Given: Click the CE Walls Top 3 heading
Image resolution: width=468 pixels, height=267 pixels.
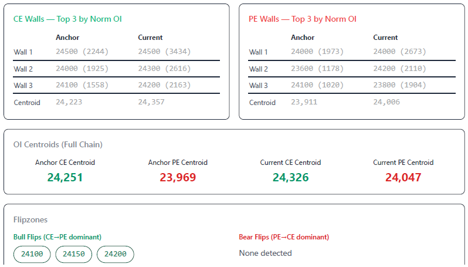Looking at the screenshot, I should coord(67,19).
